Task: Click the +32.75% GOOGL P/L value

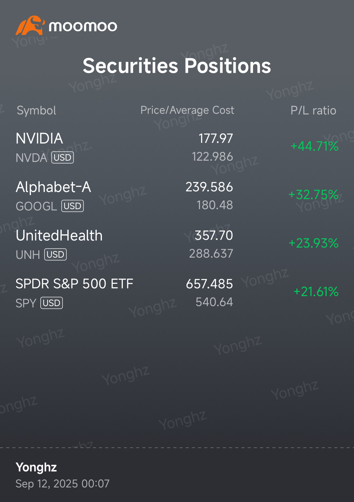Action: 313,195
